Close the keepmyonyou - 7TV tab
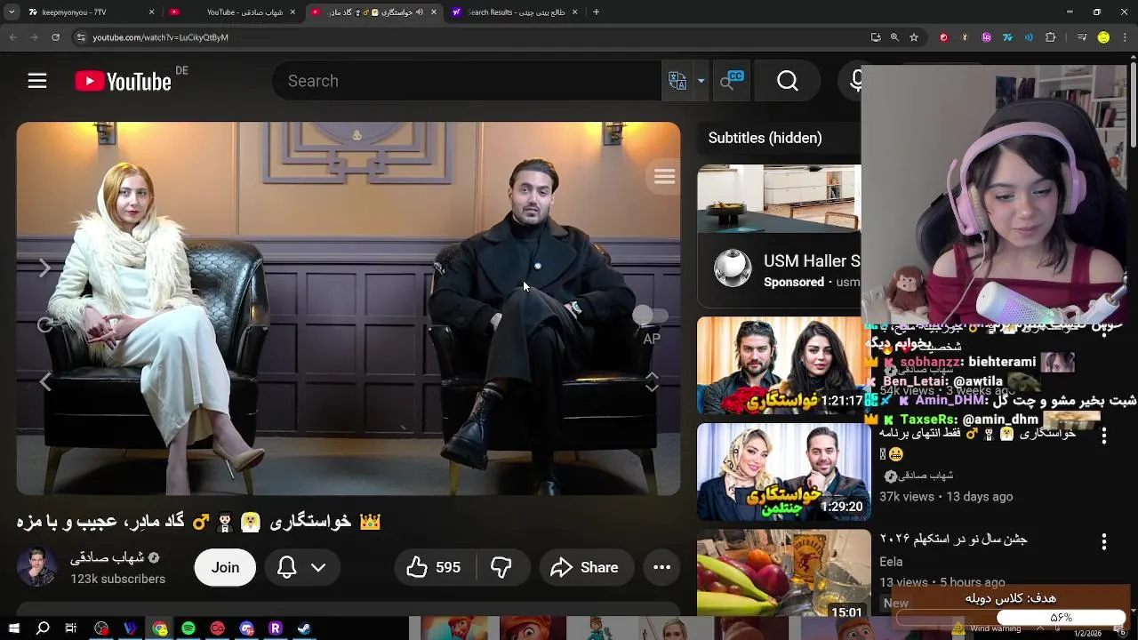Screen dimensions: 1138x640 151,12
